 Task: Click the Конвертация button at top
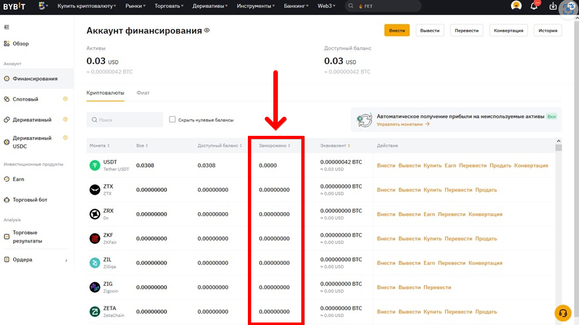(508, 30)
